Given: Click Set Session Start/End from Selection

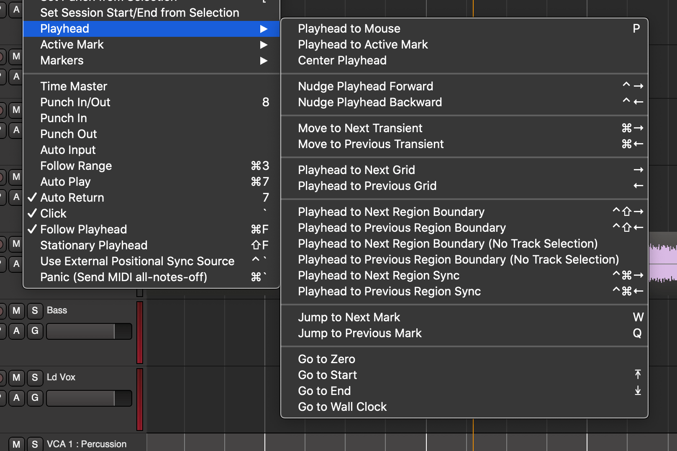Looking at the screenshot, I should point(139,13).
